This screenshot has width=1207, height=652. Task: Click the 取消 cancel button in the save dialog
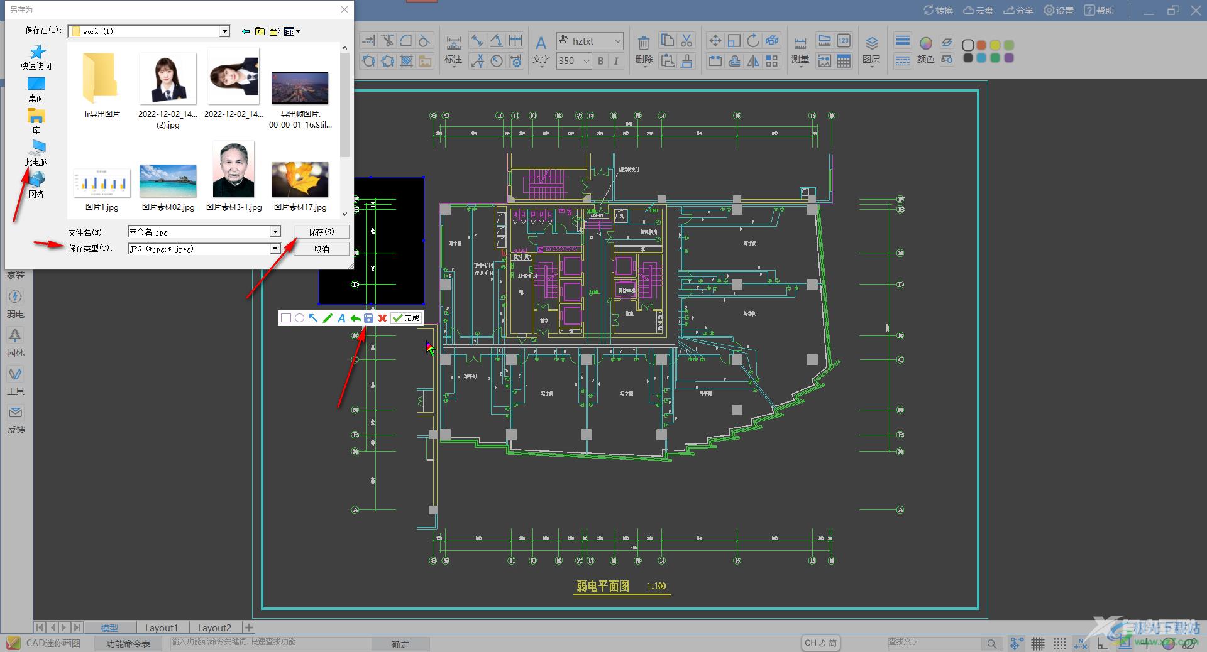tap(321, 249)
